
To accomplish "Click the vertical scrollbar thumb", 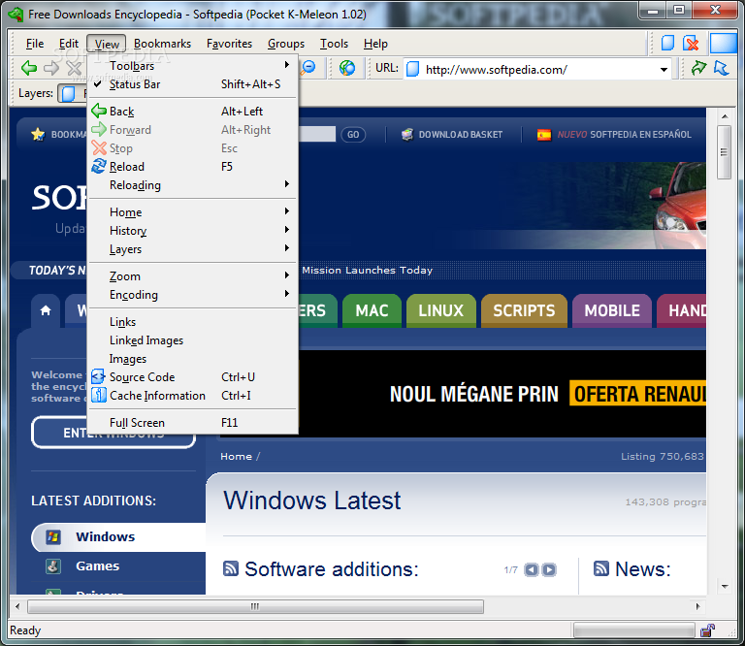I will 724,152.
